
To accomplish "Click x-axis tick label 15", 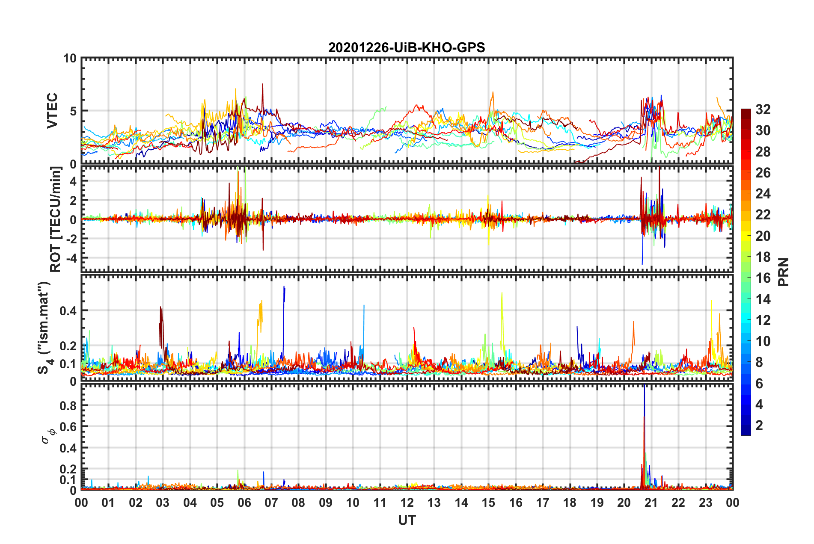I will click(x=488, y=503).
